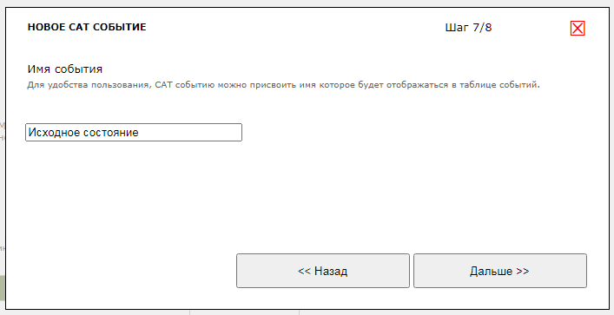Image resolution: width=614 pixels, height=315 pixels.
Task: Dismiss the wizard using the red cross
Action: [578, 28]
